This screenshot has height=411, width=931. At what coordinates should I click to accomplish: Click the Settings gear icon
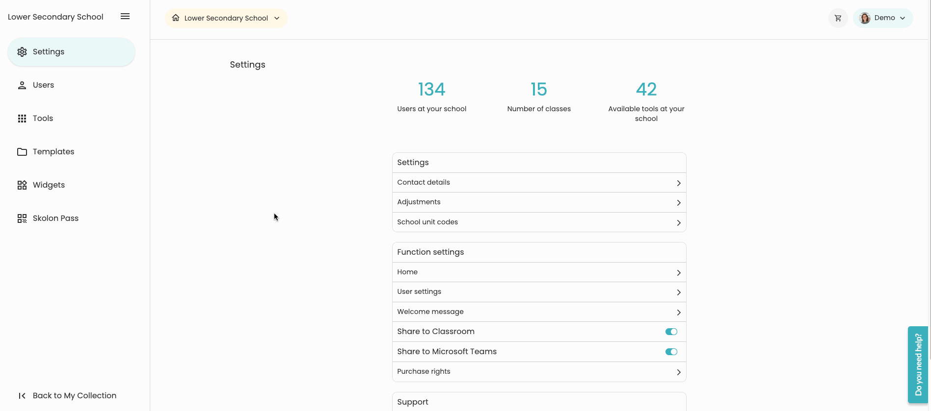point(22,52)
